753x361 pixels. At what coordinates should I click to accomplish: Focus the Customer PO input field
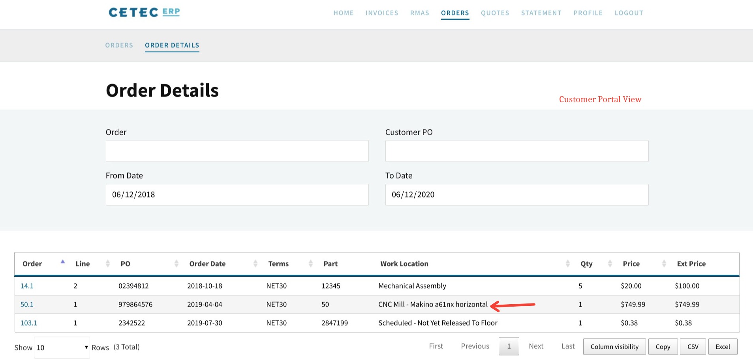tap(517, 151)
